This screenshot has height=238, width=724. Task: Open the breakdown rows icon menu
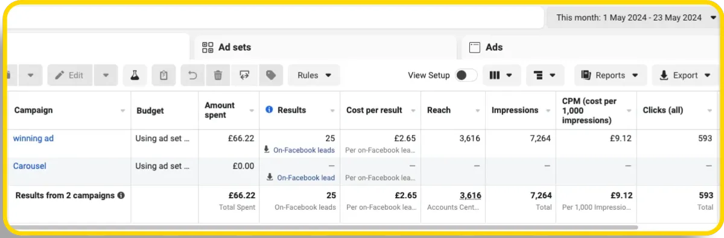pyautogui.click(x=545, y=75)
